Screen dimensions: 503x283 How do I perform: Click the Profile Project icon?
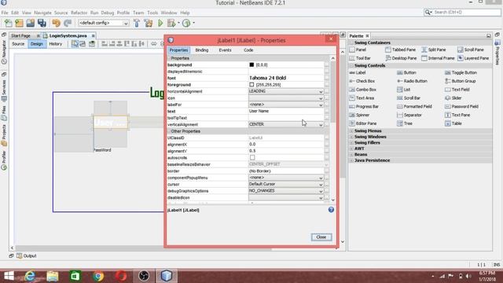tap(186, 23)
